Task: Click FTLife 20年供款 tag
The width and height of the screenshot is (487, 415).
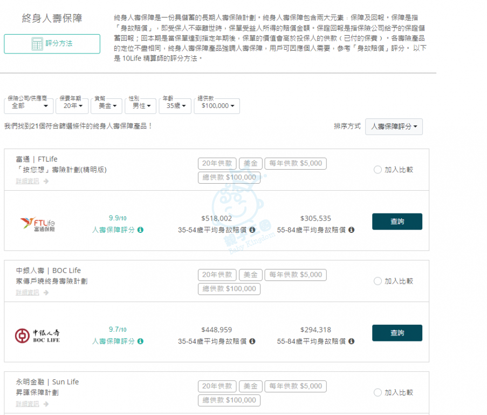Action: (x=217, y=163)
